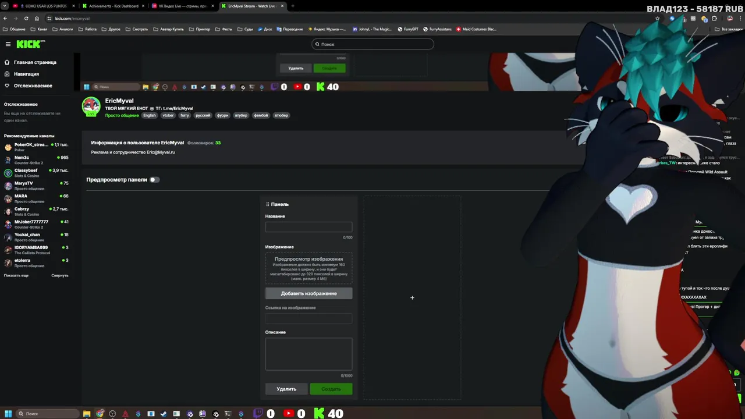Switch to Achievements - Kick Dashboard tab
Viewport: 745px width, 419px height.
pos(112,6)
